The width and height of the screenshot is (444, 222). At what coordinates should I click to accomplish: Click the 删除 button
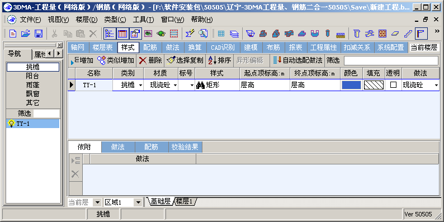click(x=150, y=60)
